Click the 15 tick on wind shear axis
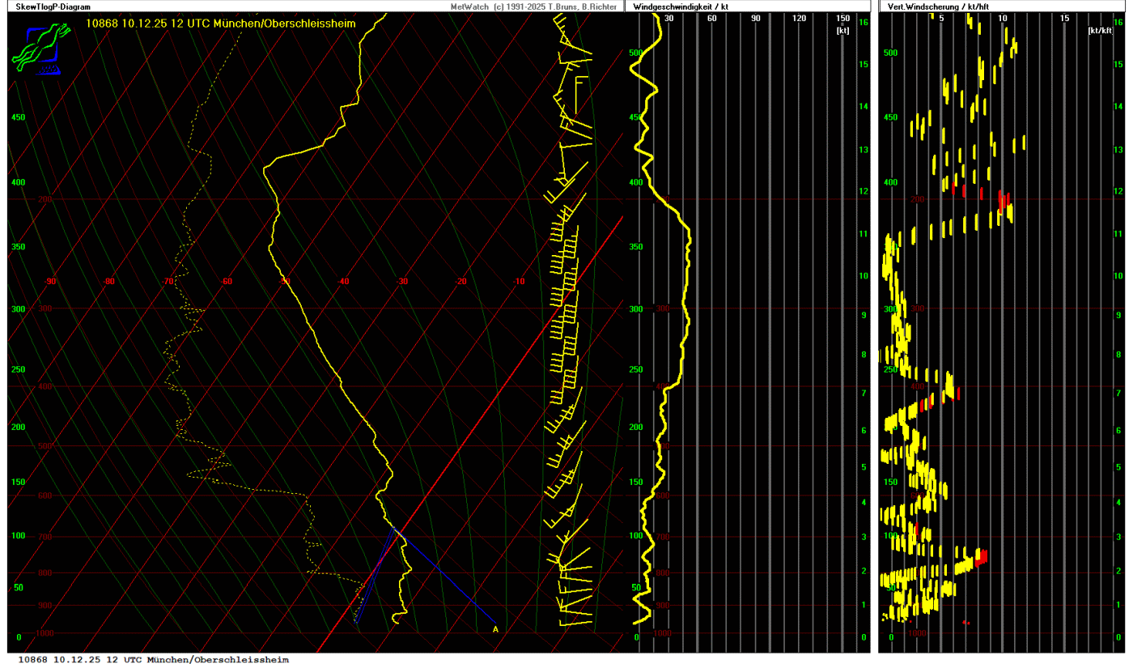 1064,18
